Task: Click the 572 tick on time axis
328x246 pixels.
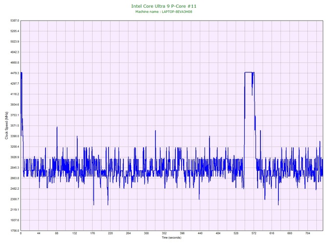Action: click(x=254, y=233)
